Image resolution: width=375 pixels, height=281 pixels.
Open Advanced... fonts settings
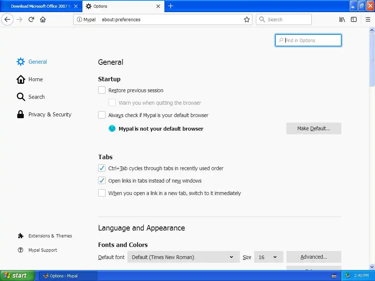click(313, 257)
